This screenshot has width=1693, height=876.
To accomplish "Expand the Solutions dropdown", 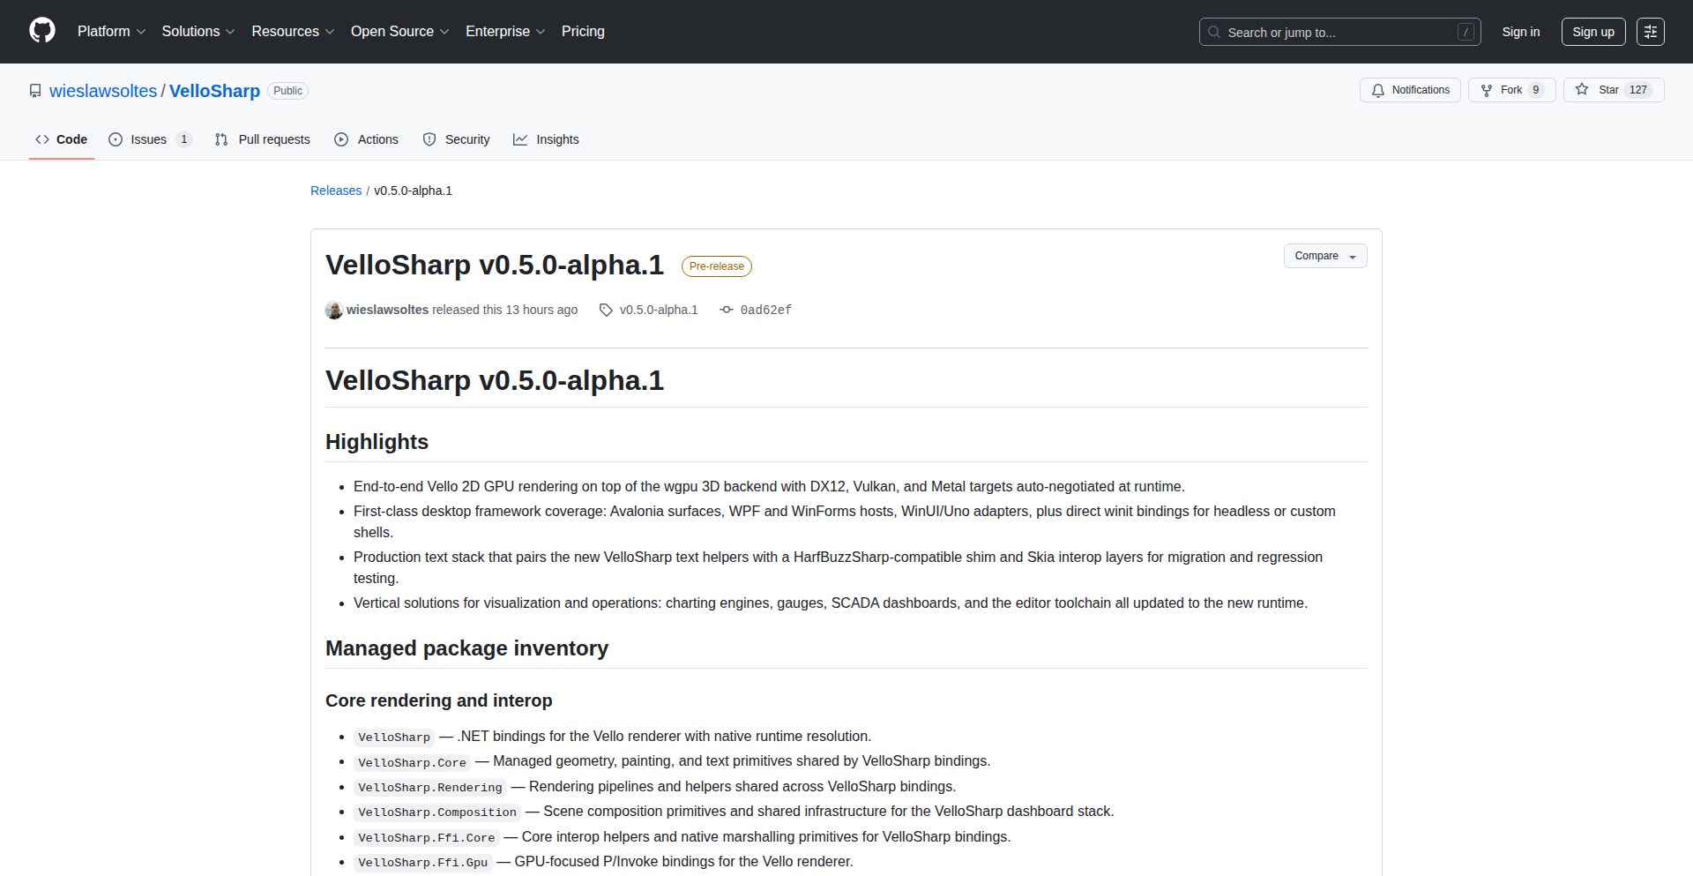I will coord(198,32).
